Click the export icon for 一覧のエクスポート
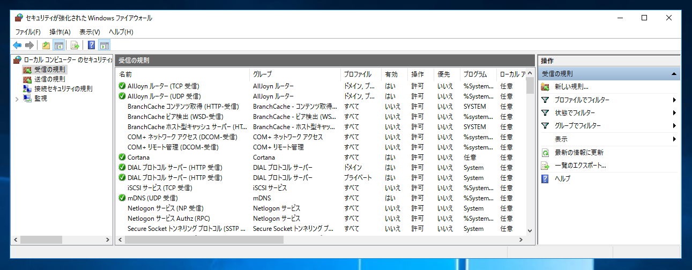The image size is (692, 270). point(546,166)
